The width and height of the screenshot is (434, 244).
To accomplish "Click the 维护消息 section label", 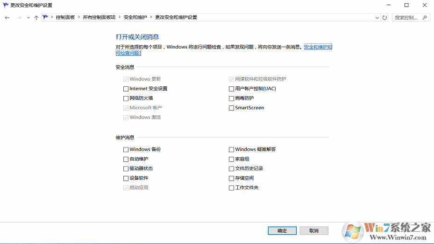I will click(125, 137).
